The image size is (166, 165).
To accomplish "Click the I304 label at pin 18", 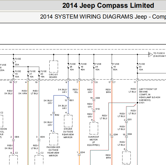I will click(x=130, y=134).
